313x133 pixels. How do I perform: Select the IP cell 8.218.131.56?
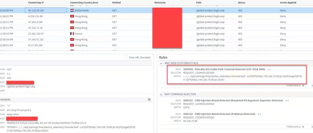click(x=35, y=16)
